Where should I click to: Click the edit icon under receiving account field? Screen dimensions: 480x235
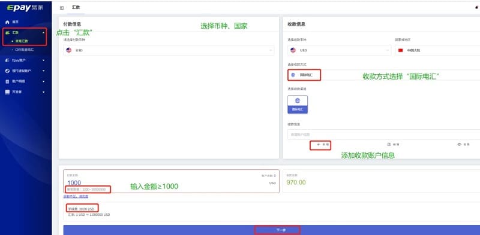click(389, 144)
